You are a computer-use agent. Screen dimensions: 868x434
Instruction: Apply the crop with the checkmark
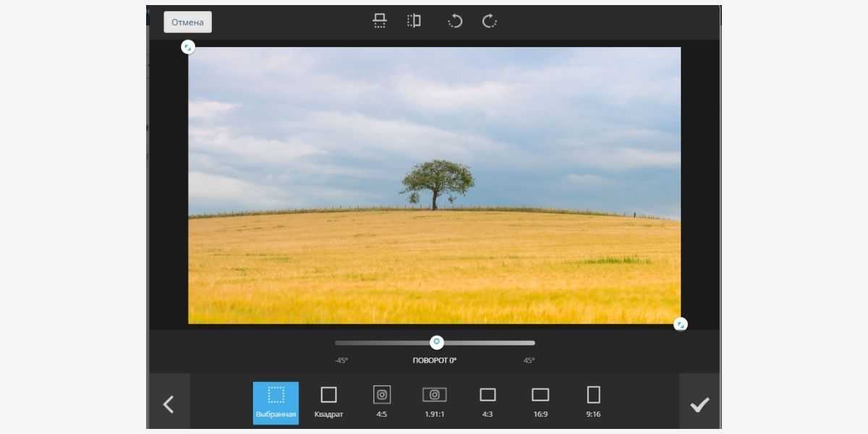pos(699,404)
